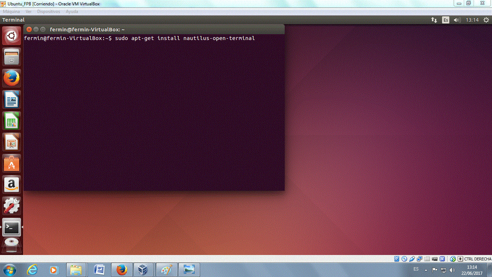The height and width of the screenshot is (277, 492).
Task: Select the Amazon launcher icon
Action: tap(11, 185)
